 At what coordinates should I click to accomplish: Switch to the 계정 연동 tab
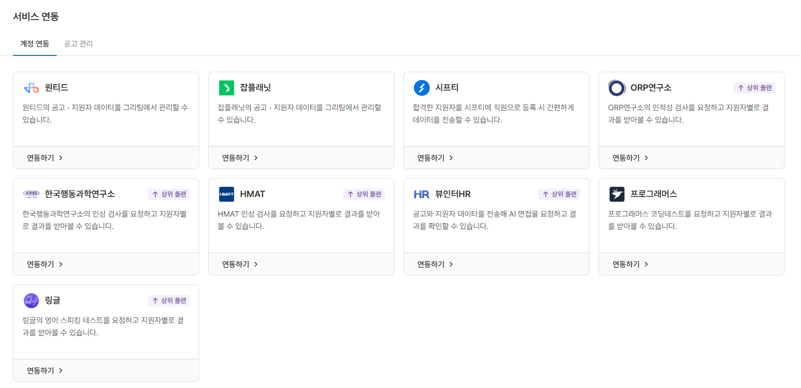[35, 44]
